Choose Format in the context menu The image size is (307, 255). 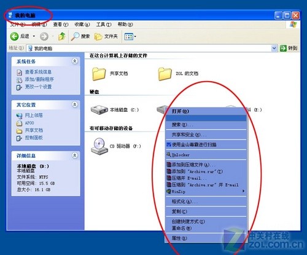(x=206, y=202)
